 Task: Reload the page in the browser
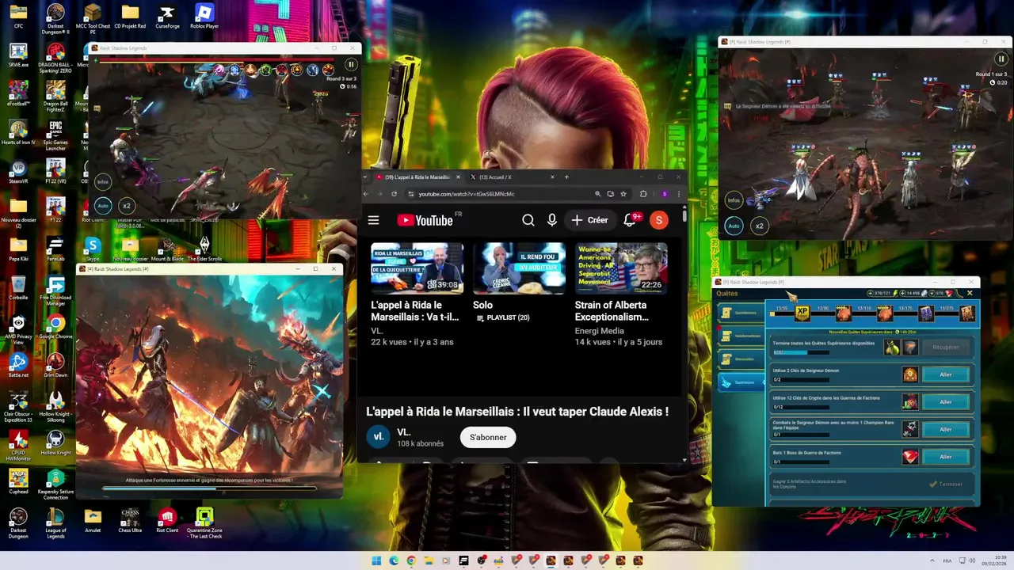coord(394,194)
